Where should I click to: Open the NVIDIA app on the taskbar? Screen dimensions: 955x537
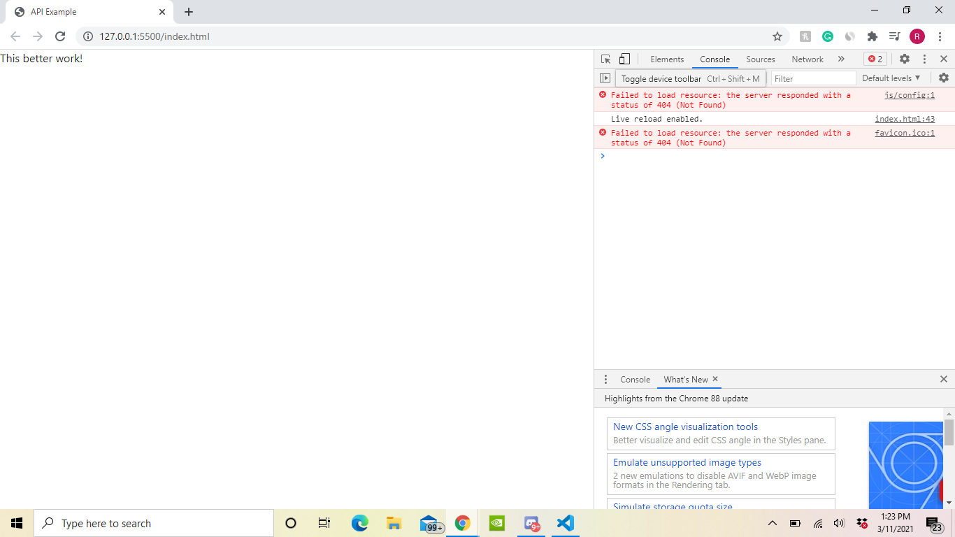[x=497, y=523]
